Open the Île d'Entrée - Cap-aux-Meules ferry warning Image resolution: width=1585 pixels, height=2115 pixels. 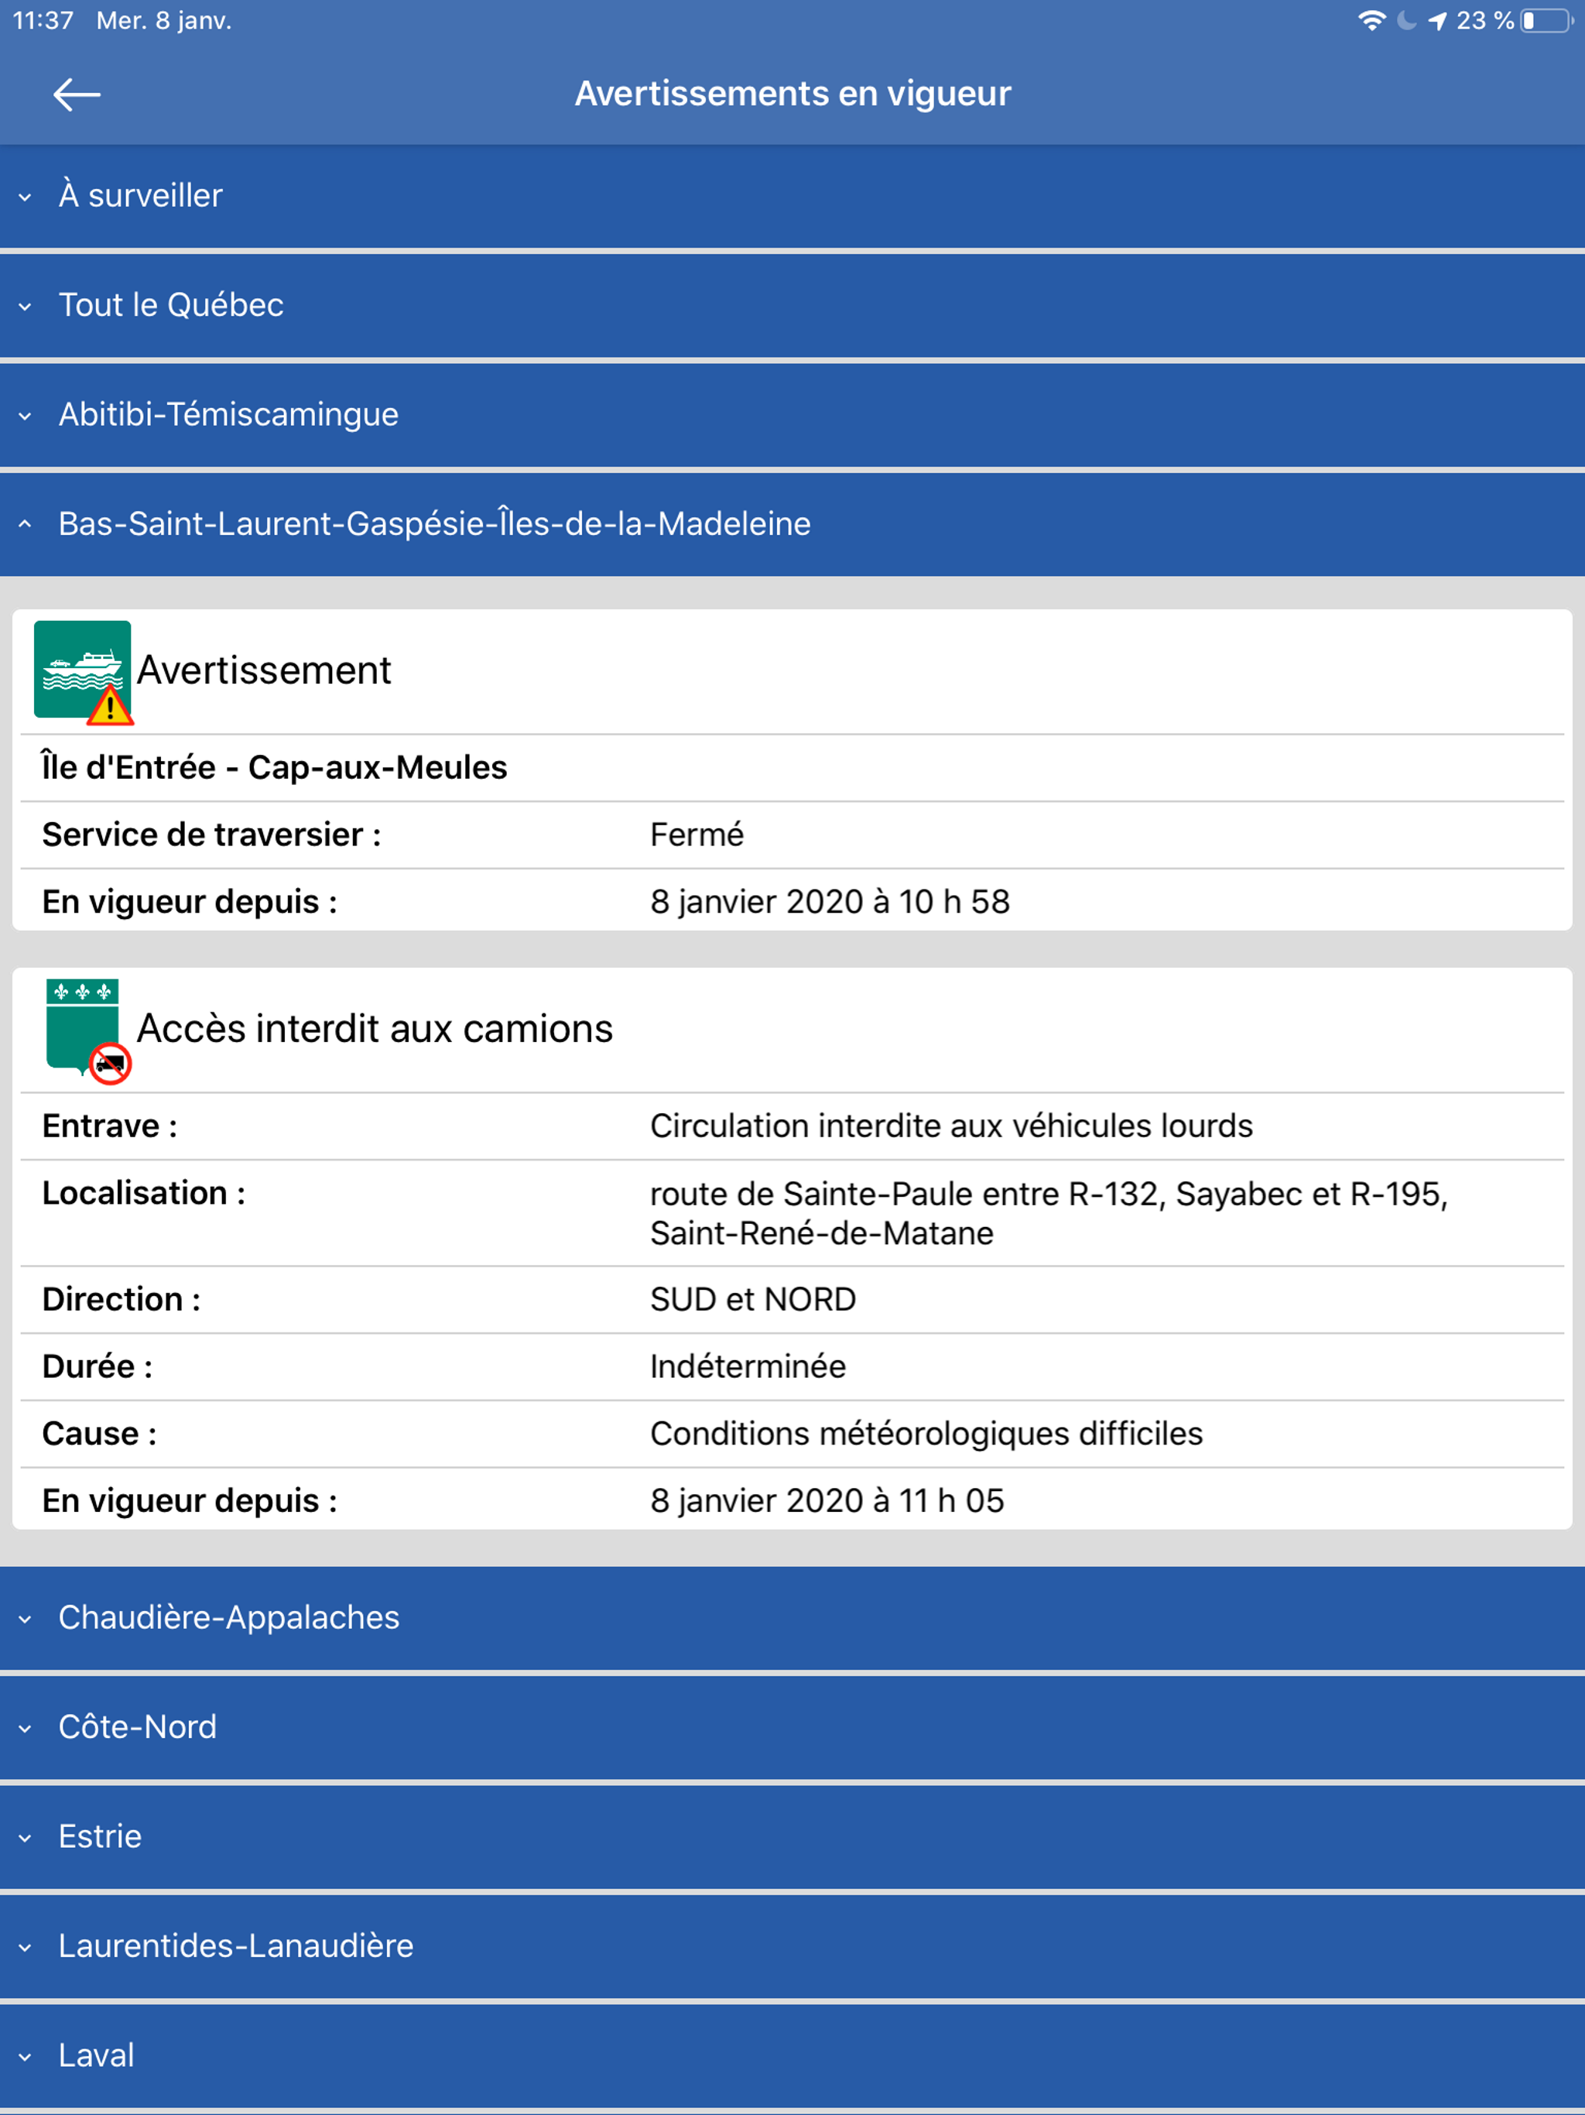(x=275, y=768)
